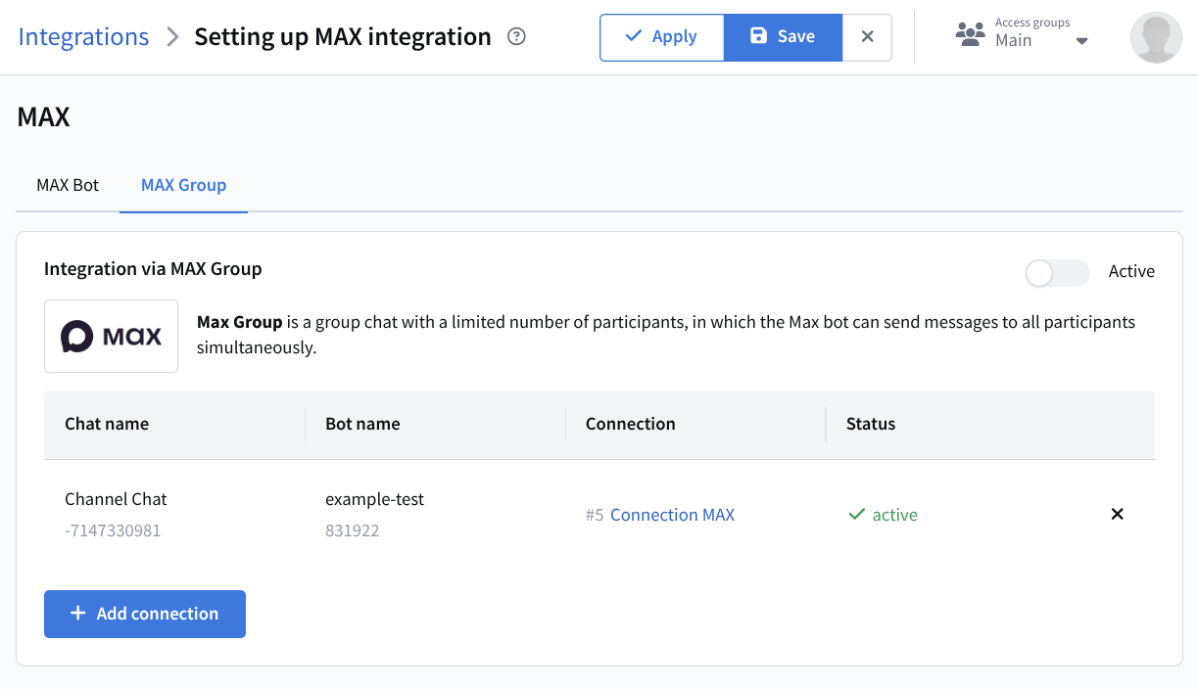The height and width of the screenshot is (689, 1198).
Task: Click the Status column header
Action: (x=871, y=424)
